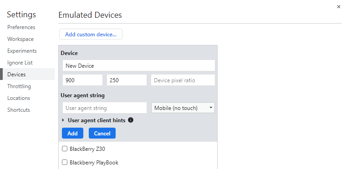
Task: Click the Blackberry PlayBook device label
Action: [x=94, y=163]
